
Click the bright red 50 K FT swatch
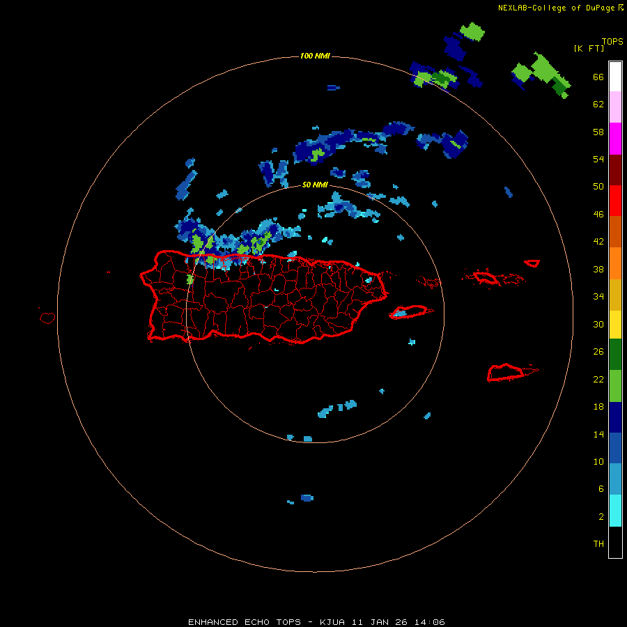point(615,201)
